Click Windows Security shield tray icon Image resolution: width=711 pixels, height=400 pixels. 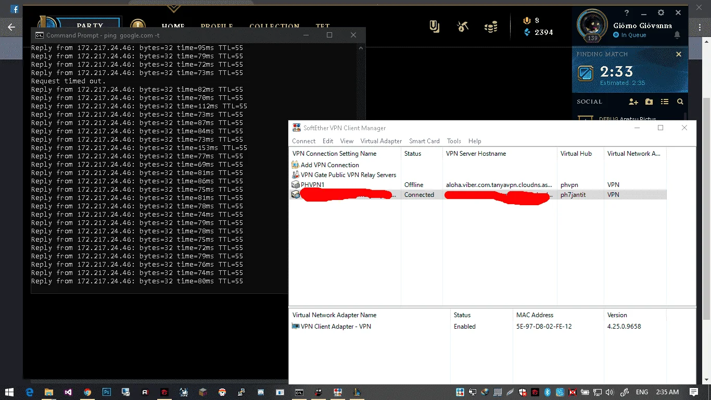point(523,392)
